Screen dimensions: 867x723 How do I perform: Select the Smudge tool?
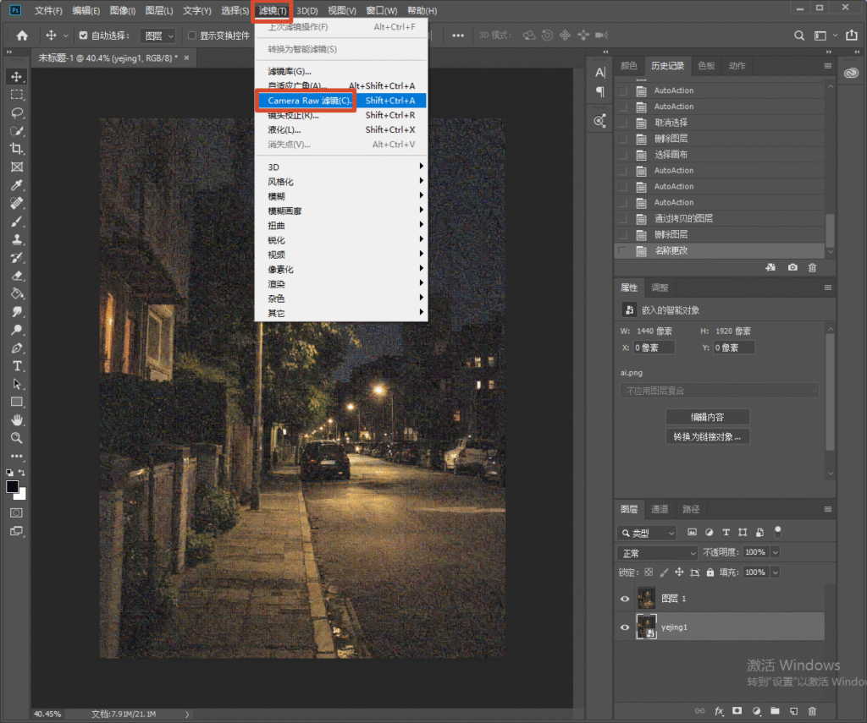click(17, 311)
